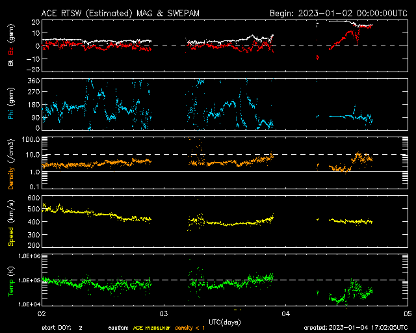Click the orange 'Density (/cm3)' axis label
This screenshot has height=333, width=416.
coord(11,164)
